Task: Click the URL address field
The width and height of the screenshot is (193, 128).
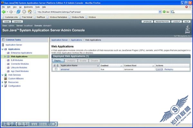Action: [x=96, y=12]
